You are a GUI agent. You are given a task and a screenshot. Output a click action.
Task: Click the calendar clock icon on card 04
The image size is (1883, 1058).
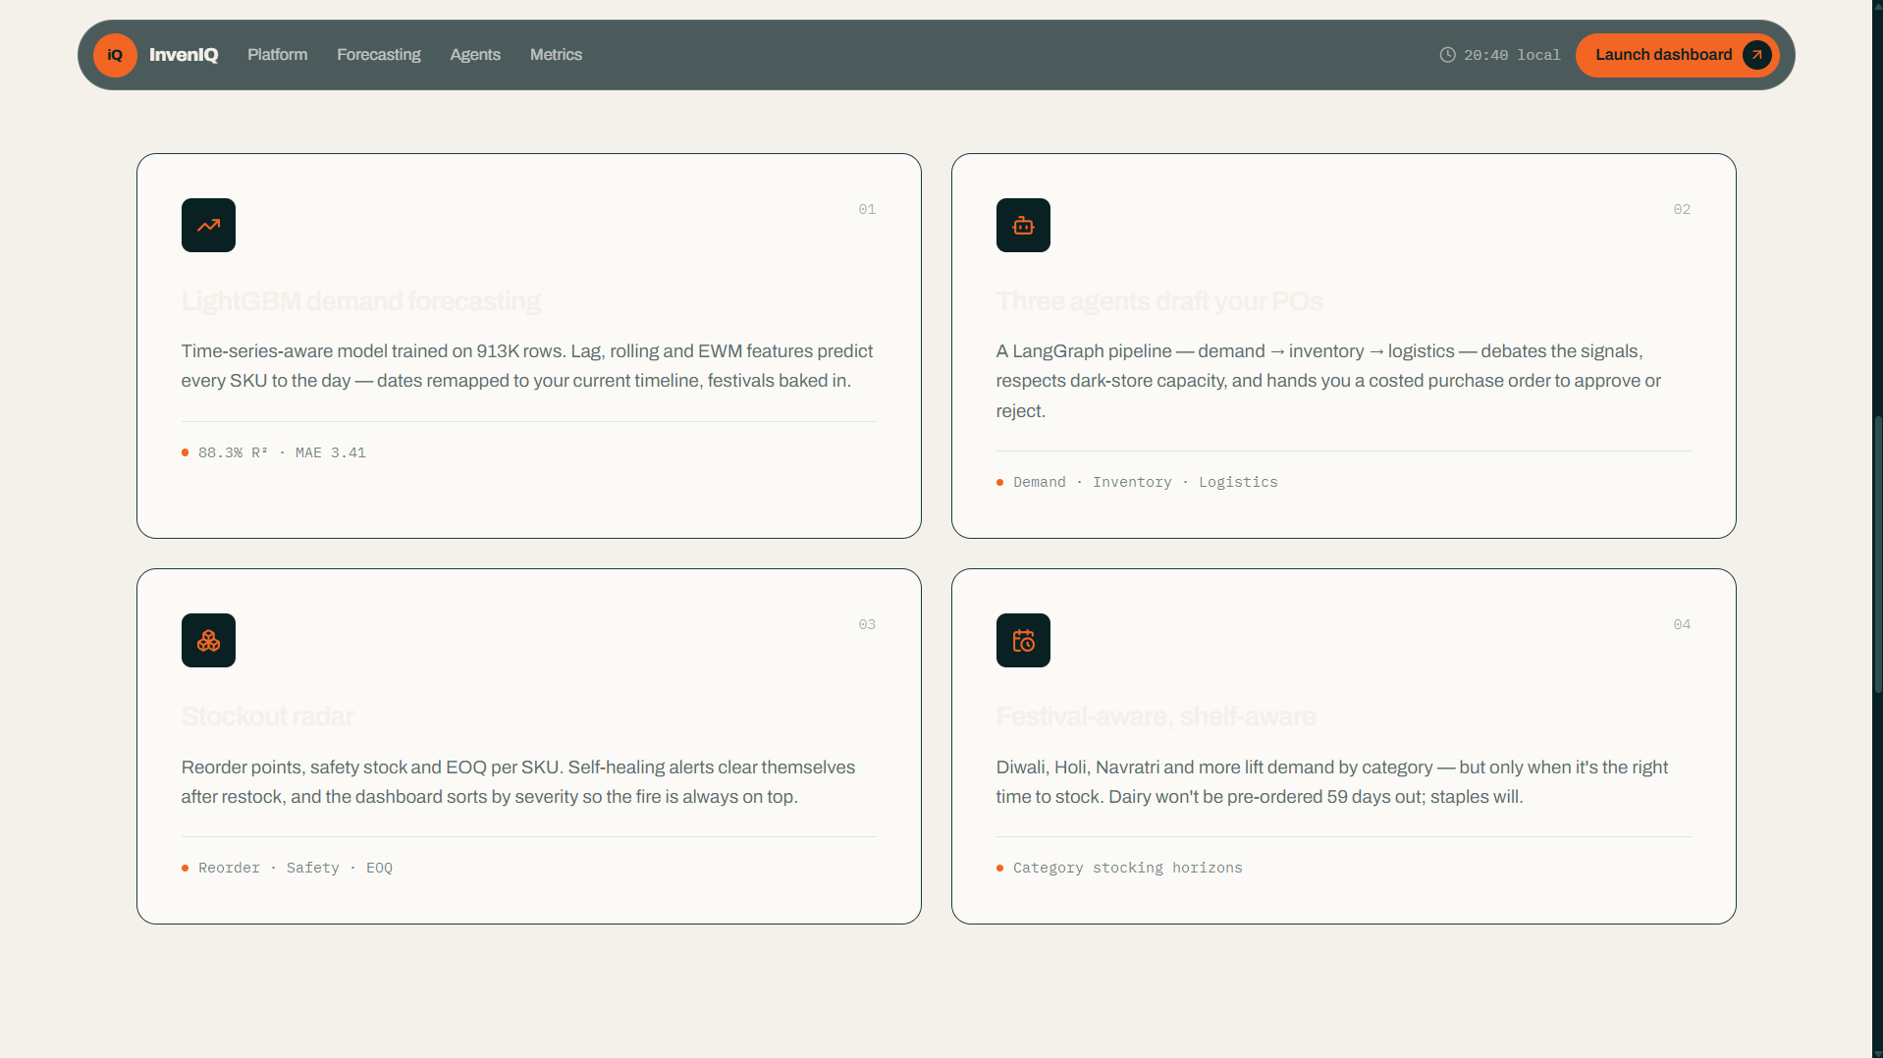pyautogui.click(x=1023, y=640)
